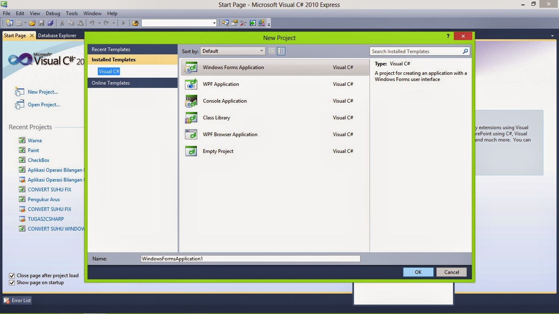Click the help question mark in New Project dialog
This screenshot has height=314, width=559.
(x=448, y=36)
